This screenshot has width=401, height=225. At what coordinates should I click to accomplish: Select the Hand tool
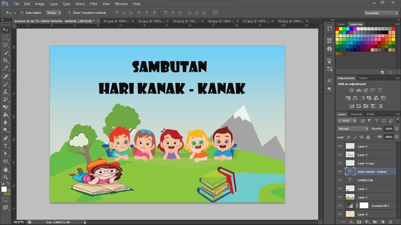coord(6,169)
